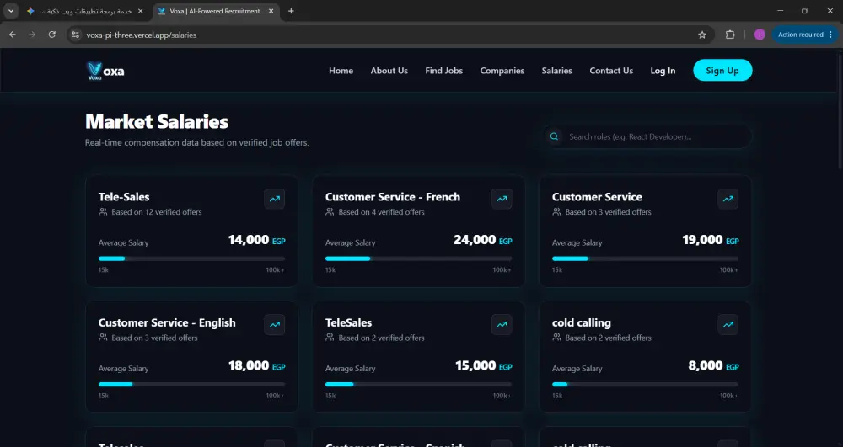The height and width of the screenshot is (447, 843).
Task: Click the Tele-Sales card title
Action: [x=124, y=197]
